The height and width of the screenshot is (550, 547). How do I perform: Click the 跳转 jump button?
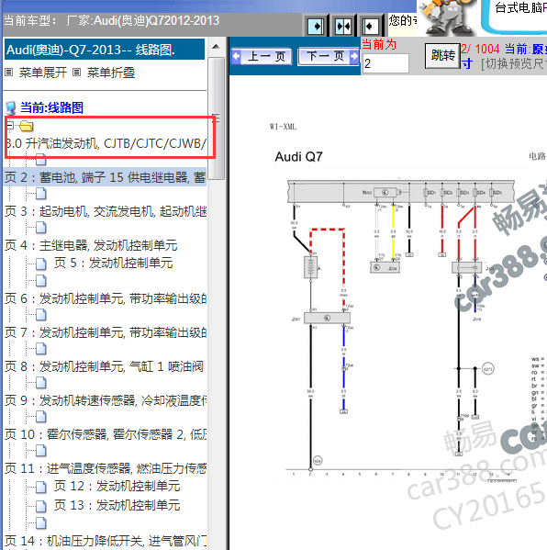point(442,55)
